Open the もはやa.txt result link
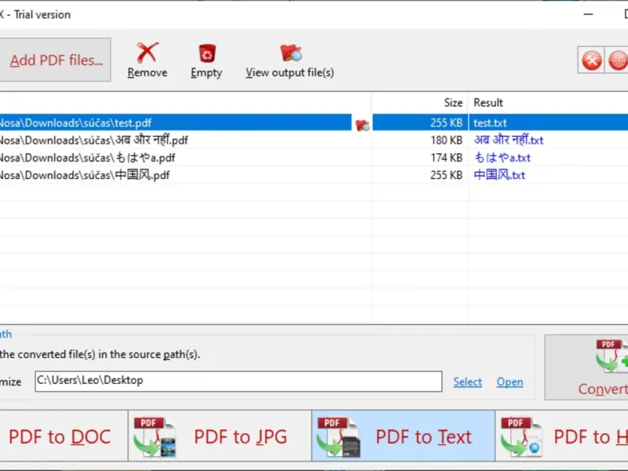Screen dimensions: 628x471 [502, 158]
